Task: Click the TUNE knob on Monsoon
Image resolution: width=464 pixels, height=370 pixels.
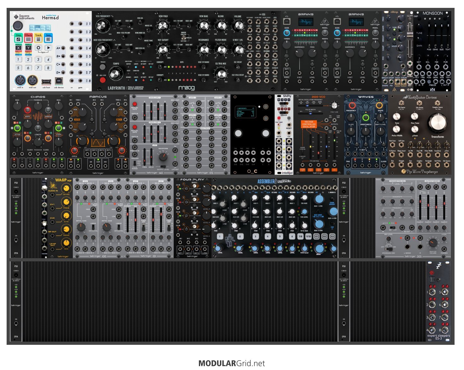Action: pyautogui.click(x=419, y=26)
